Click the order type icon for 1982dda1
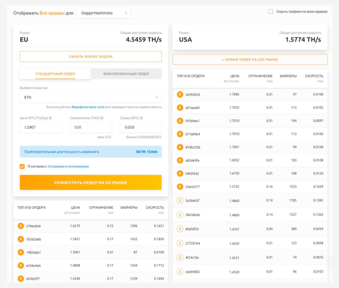The height and width of the screenshot is (288, 339). click(x=21, y=252)
